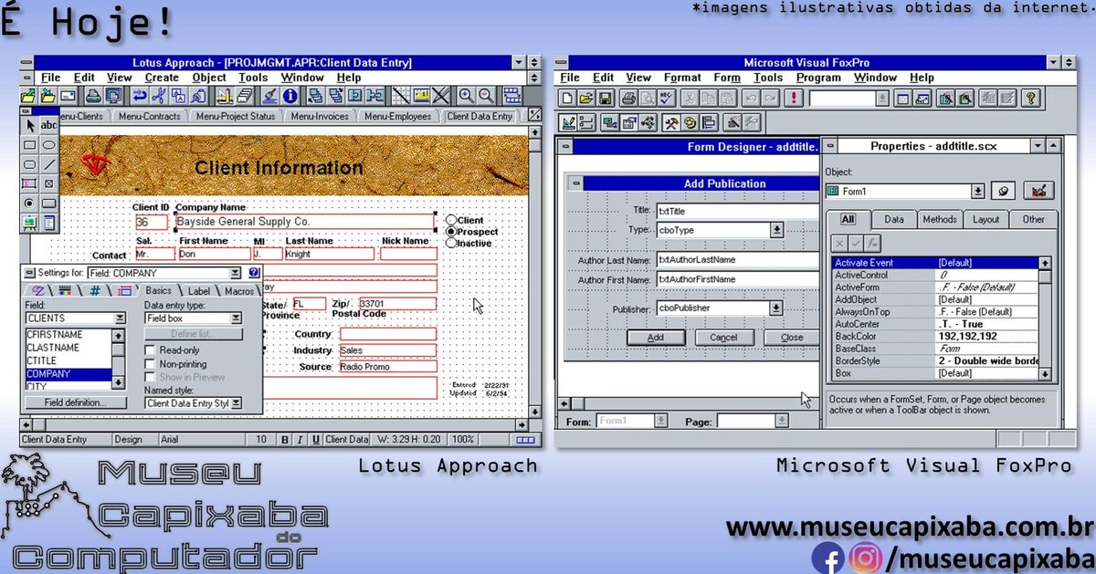Switch to the Menu-Invoices tab

pos(320,116)
